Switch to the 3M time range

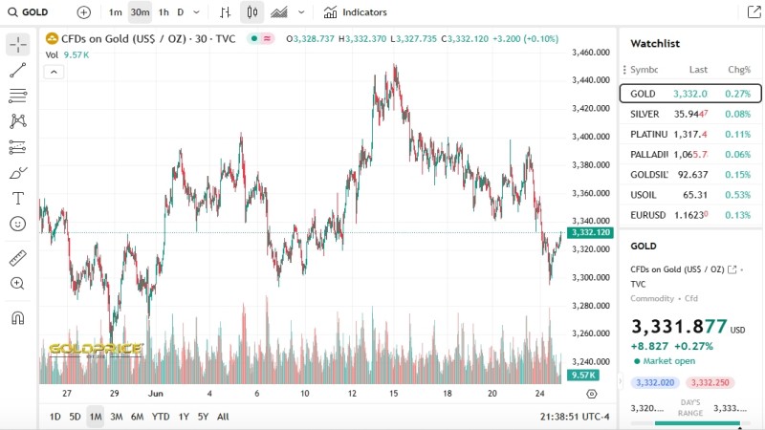click(x=116, y=417)
